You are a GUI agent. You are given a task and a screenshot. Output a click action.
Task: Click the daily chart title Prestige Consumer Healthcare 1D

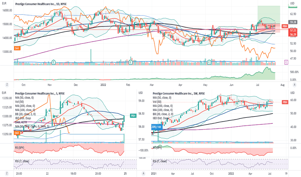(x=41, y=4)
